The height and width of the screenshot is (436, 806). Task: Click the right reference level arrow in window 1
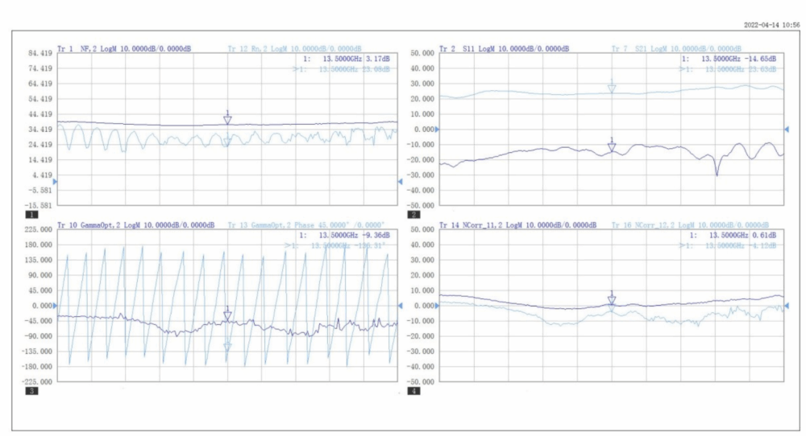pyautogui.click(x=400, y=183)
